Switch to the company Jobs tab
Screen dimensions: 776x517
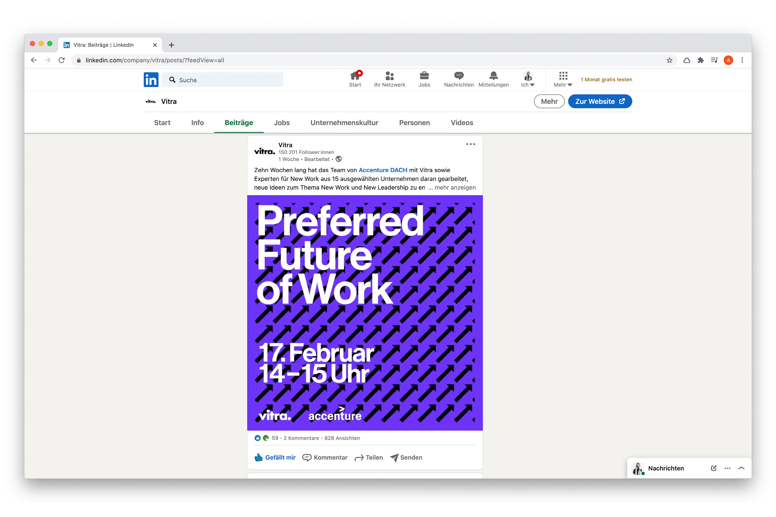[x=282, y=123]
